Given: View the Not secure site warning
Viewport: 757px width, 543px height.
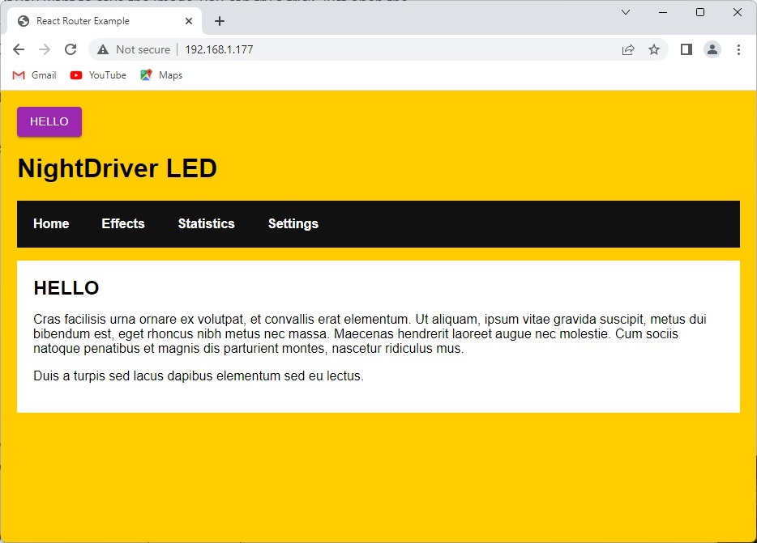Looking at the screenshot, I should 134,49.
